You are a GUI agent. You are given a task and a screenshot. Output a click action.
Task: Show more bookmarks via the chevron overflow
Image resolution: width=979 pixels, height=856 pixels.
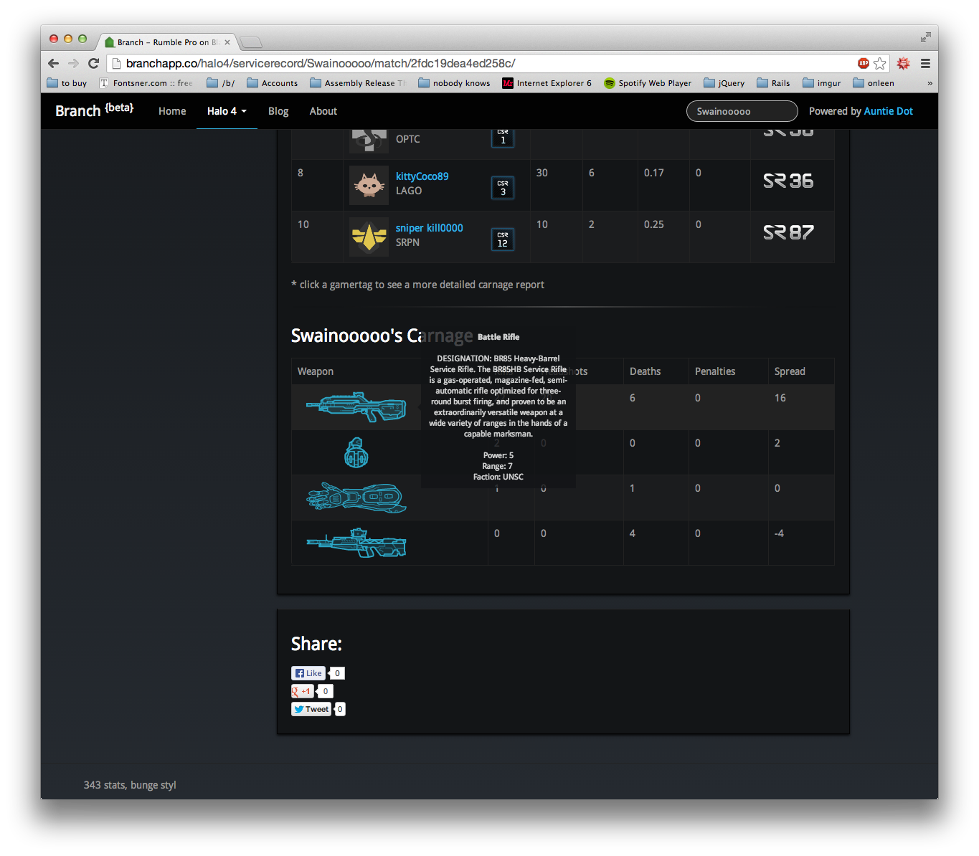[930, 83]
